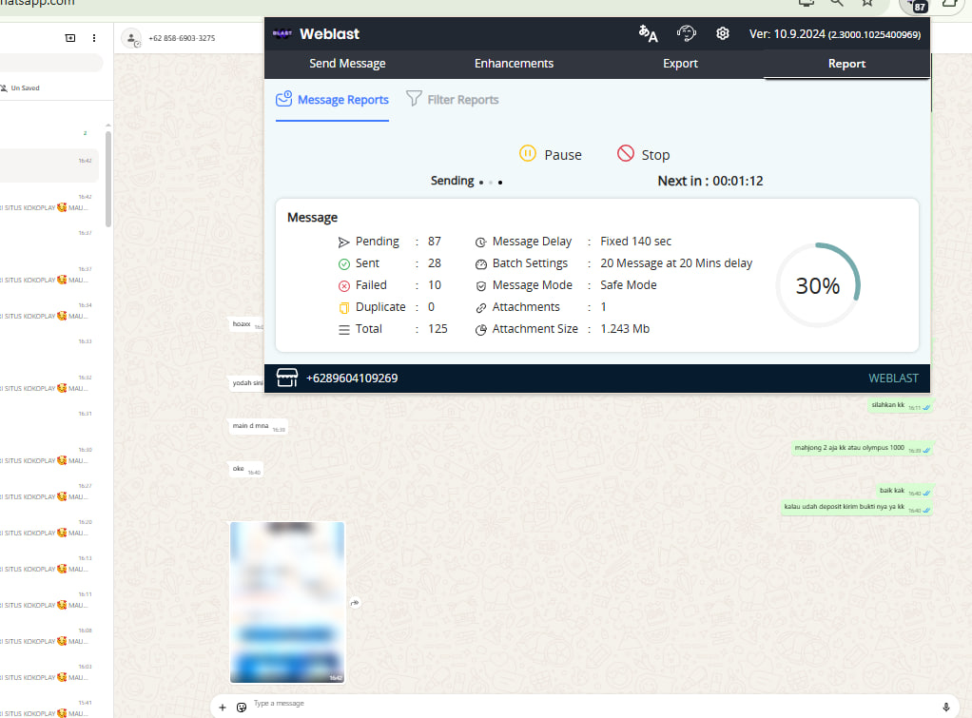Click the browser zoom magnifier icon
Screen dimensions: 972x718
[837, 3]
